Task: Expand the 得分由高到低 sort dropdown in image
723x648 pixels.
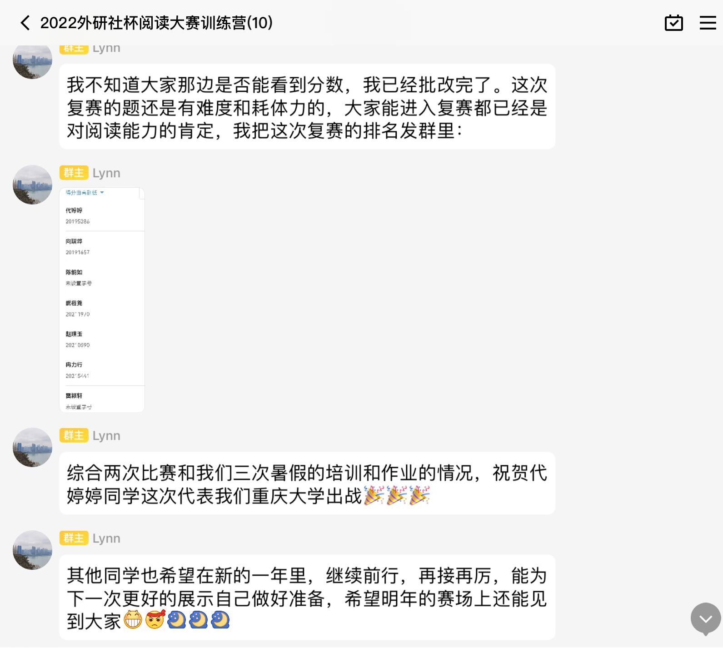Action: (85, 193)
